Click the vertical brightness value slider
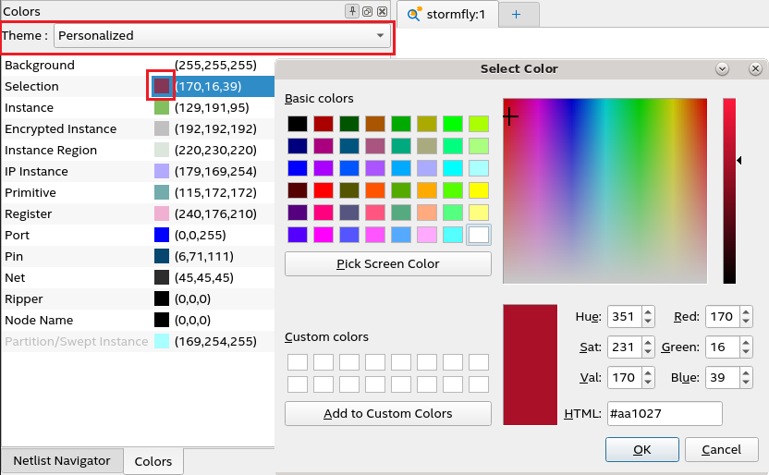This screenshot has height=475, width=769. click(729, 189)
